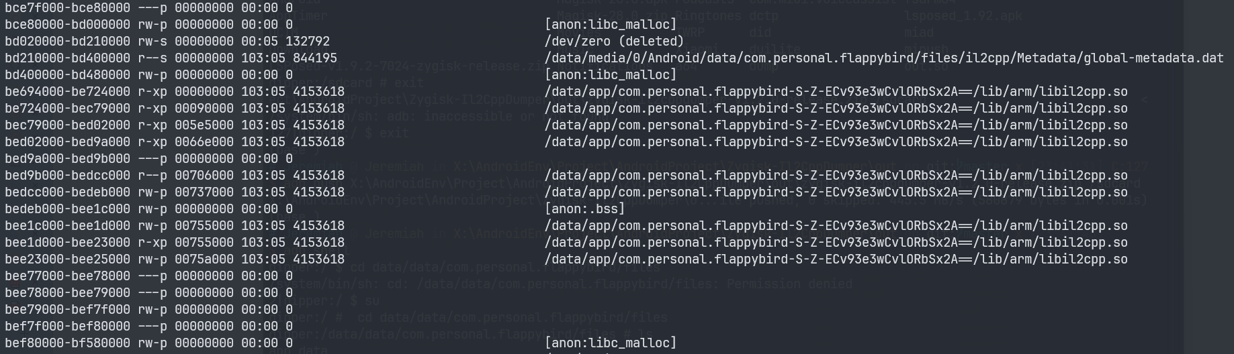1234x354 pixels.
Task: Click the global-metadata.dat file path
Action: click(x=883, y=58)
